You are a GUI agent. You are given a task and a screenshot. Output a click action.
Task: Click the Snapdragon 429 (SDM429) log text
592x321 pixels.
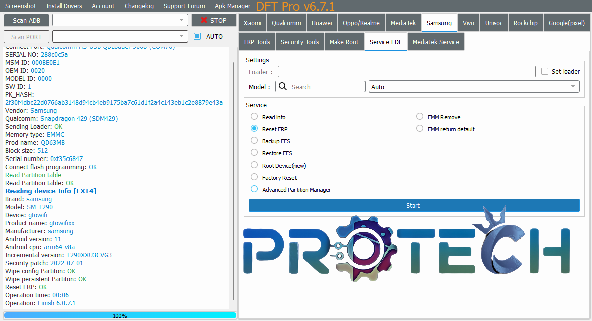tap(79, 118)
